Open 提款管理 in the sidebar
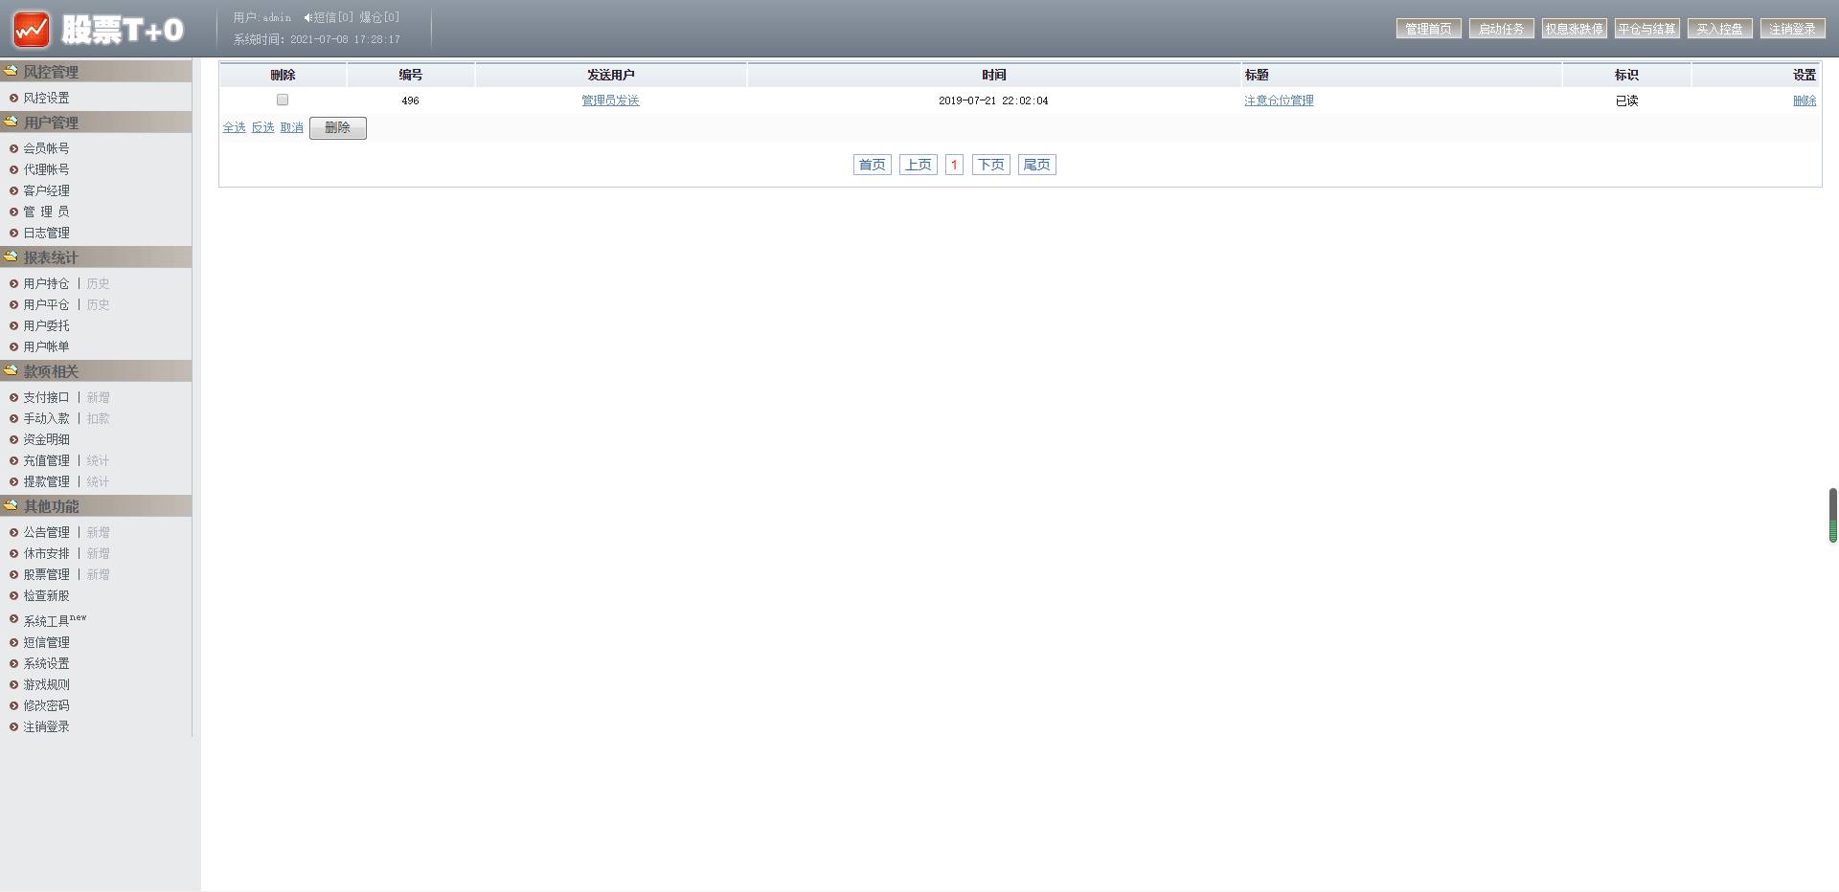Viewport: 1839px width, 892px height. (x=46, y=481)
